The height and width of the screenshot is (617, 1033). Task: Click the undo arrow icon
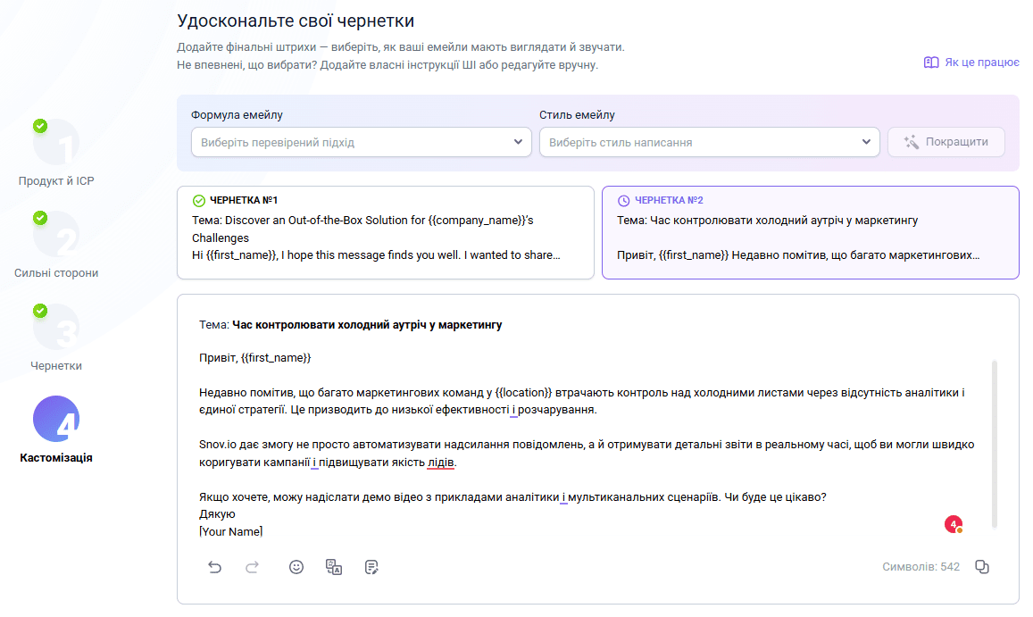pos(214,567)
